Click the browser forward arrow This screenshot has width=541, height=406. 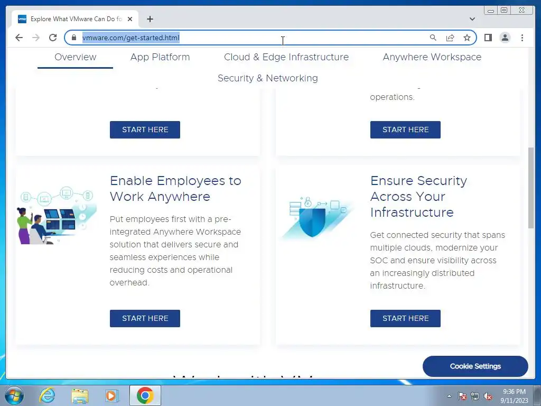36,38
